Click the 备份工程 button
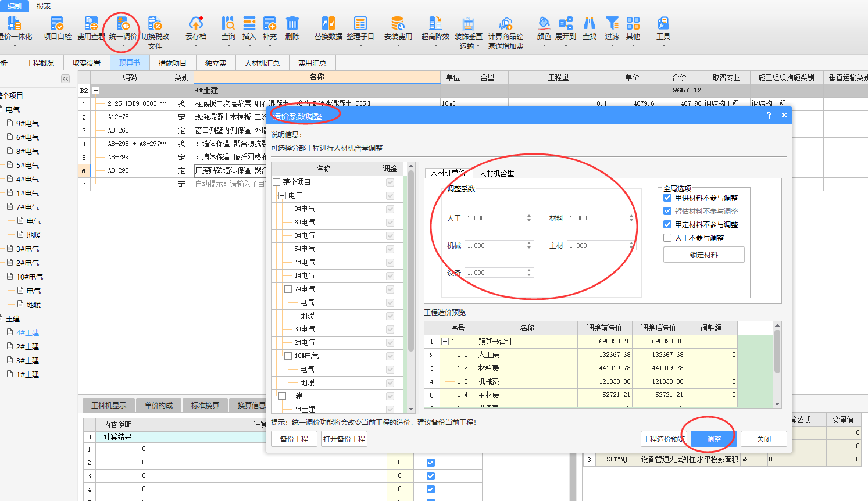Image resolution: width=868 pixels, height=501 pixels. [294, 439]
